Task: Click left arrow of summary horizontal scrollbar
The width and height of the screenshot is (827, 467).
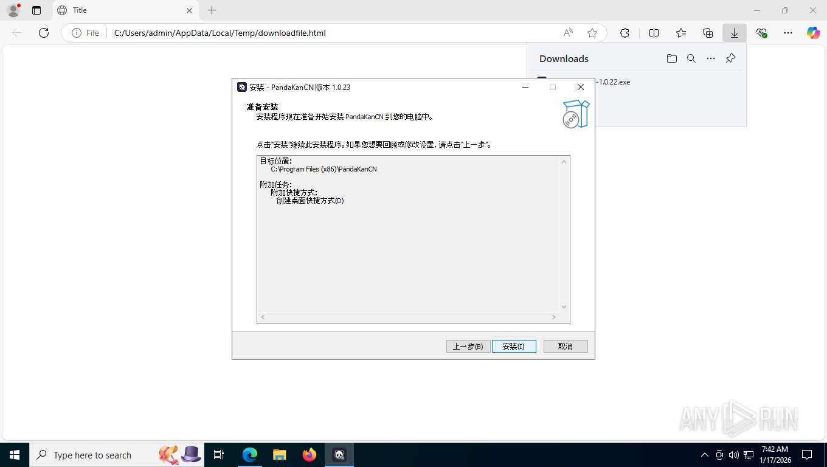Action: point(263,317)
